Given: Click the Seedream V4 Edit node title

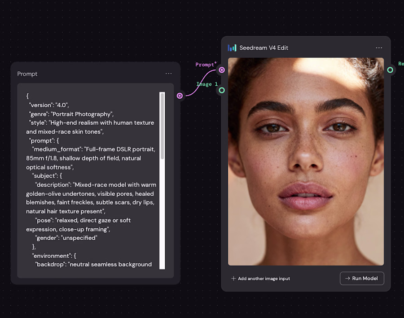Looking at the screenshot, I should [263, 48].
